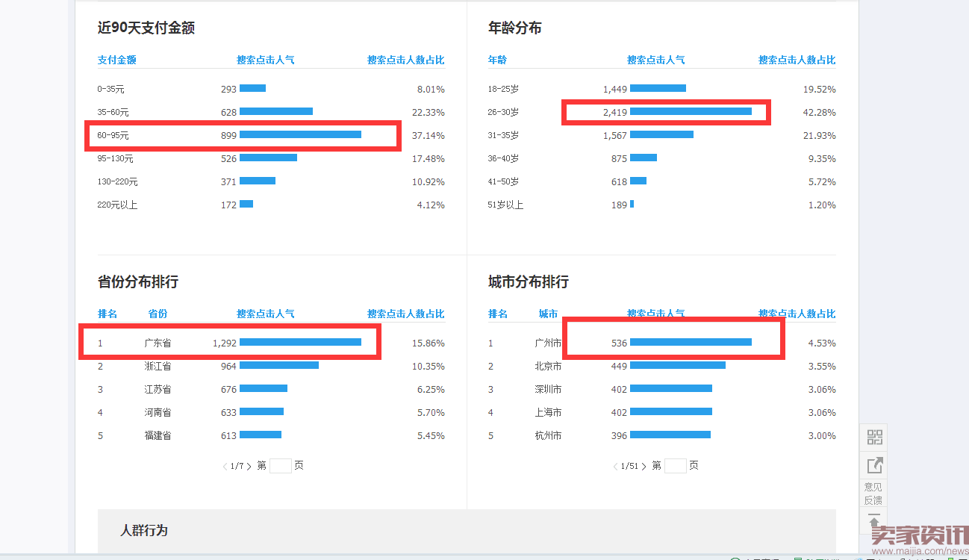Open the QR code icon in side panel

(x=874, y=438)
